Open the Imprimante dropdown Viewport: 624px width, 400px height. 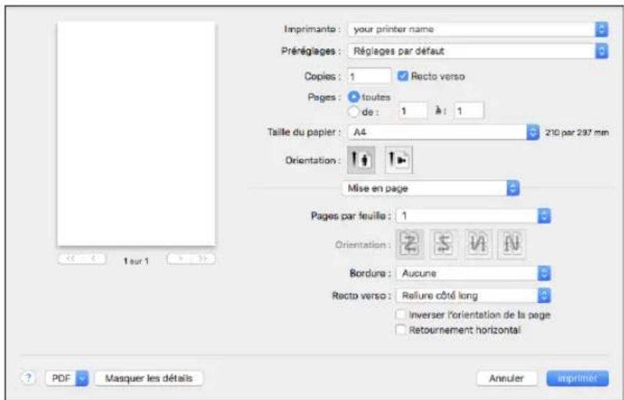coord(478,29)
